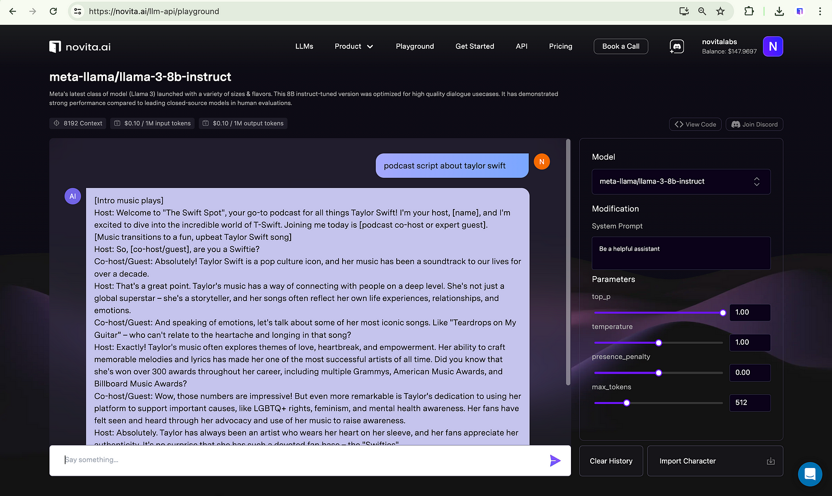Click the 'Modification' section heading
Viewport: 832px width, 496px height.
pos(615,208)
